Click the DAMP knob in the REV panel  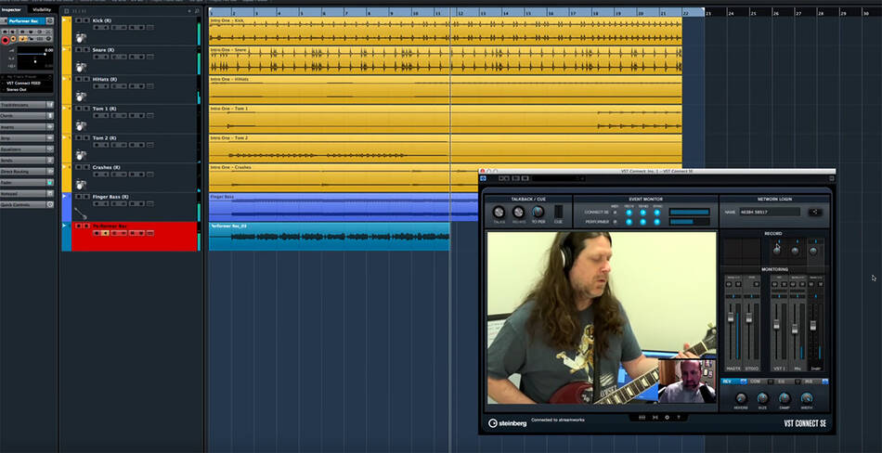(x=785, y=398)
